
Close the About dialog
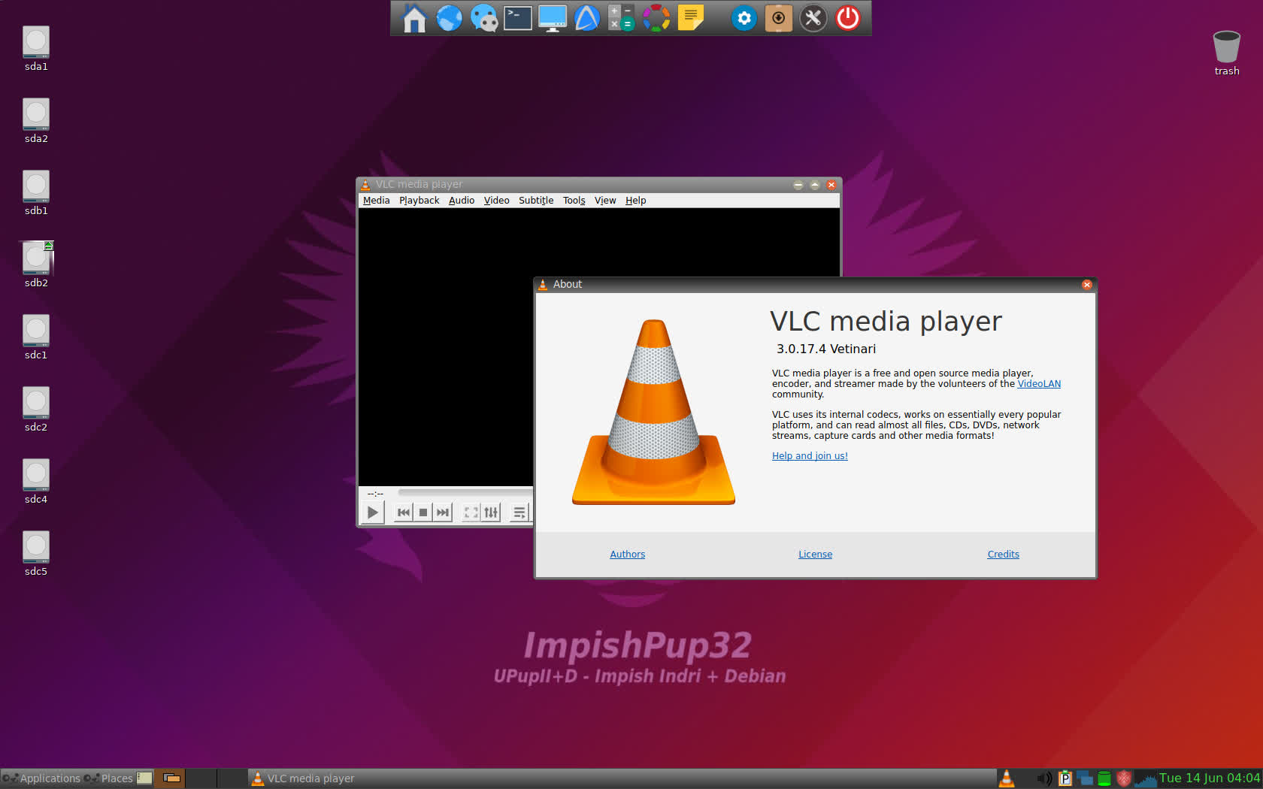[x=1087, y=285]
